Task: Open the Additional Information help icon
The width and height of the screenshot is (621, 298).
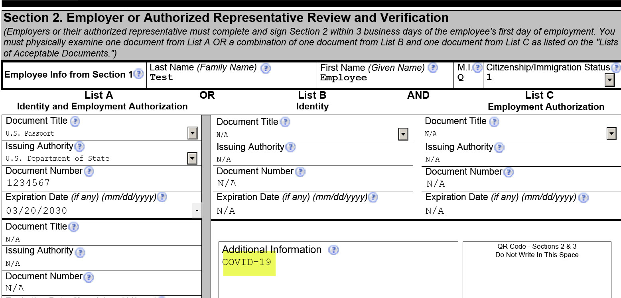Action: click(x=333, y=250)
